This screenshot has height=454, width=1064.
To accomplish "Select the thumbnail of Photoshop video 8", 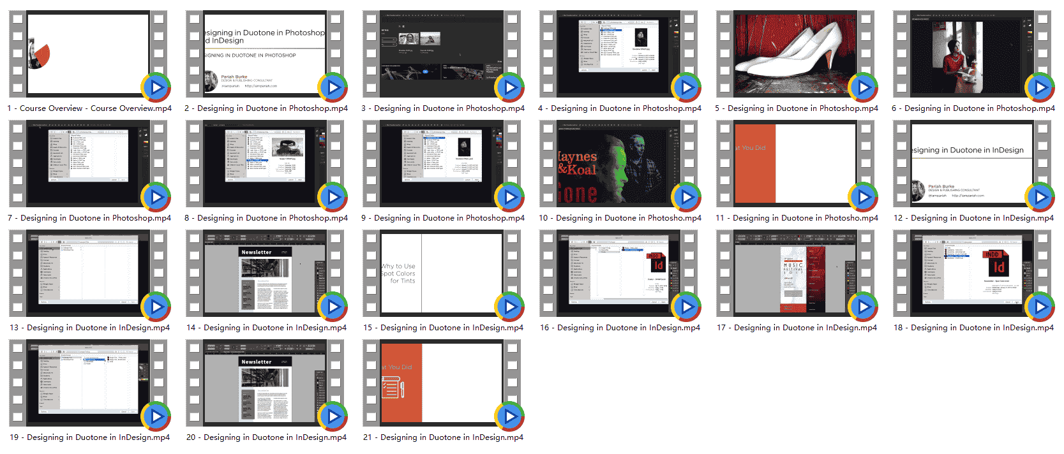I will 265,163.
